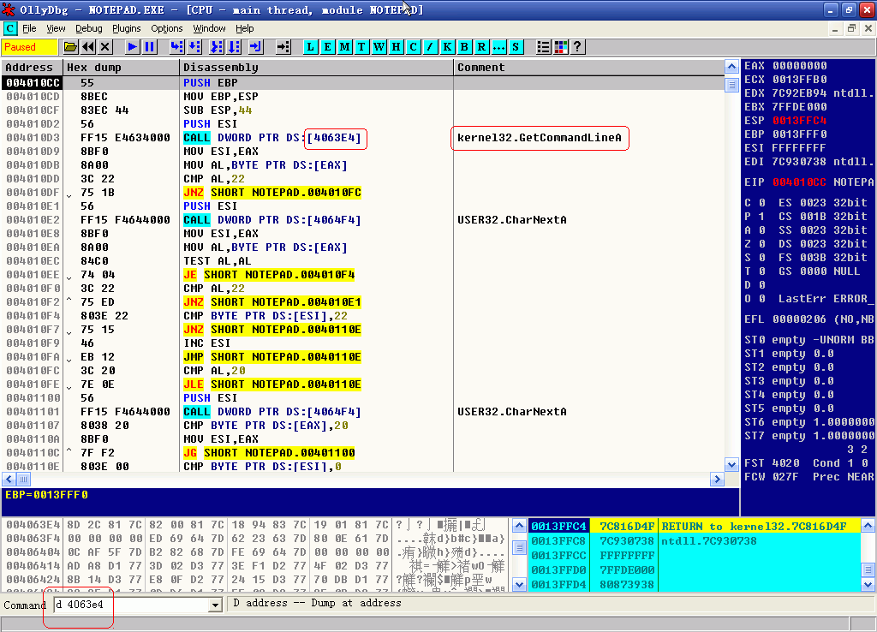Image resolution: width=877 pixels, height=632 pixels.
Task: Show the Call stack with the K button
Action: pyautogui.click(x=447, y=47)
